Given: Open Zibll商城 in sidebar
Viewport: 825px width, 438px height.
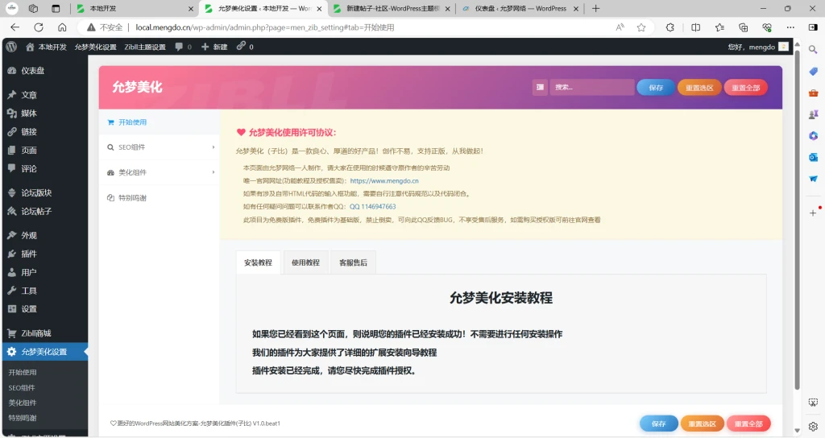Looking at the screenshot, I should [x=45, y=333].
